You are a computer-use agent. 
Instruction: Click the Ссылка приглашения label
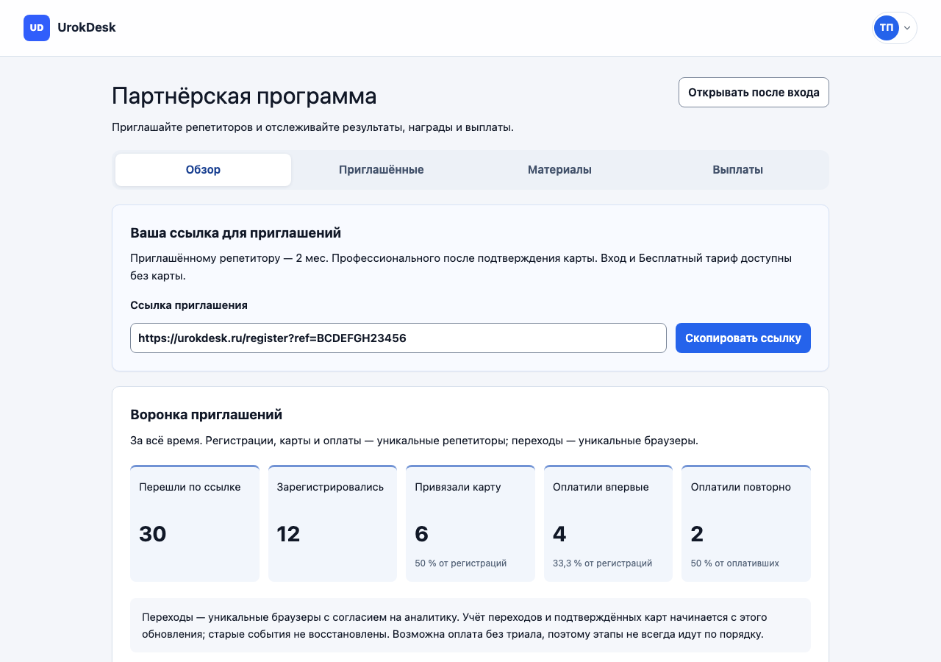coord(189,305)
